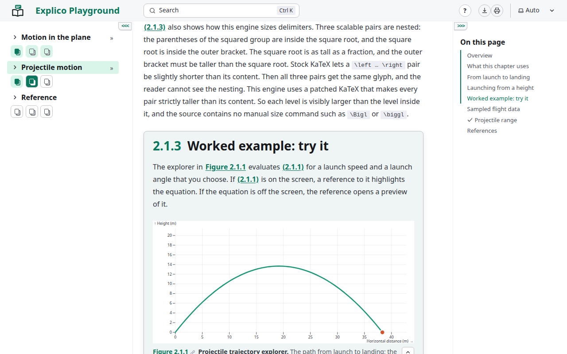
Task: Collapse the left sidebar with the <<< button
Action: 125,26
